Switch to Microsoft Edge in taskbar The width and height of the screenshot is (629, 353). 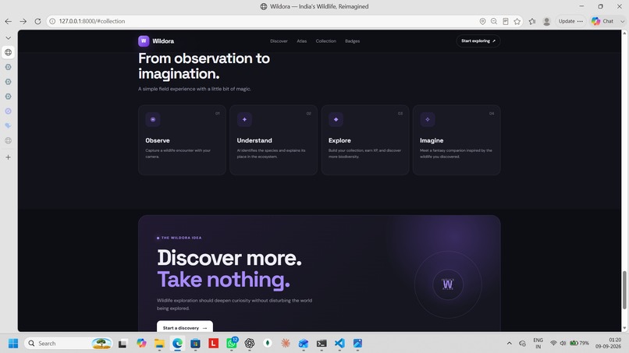(177, 344)
